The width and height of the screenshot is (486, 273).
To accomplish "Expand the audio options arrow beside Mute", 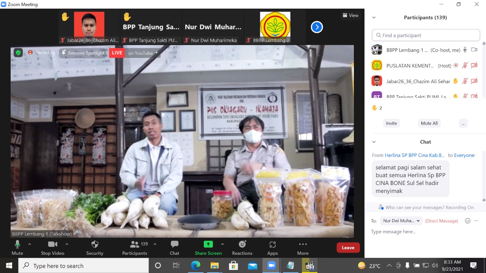I will point(30,244).
